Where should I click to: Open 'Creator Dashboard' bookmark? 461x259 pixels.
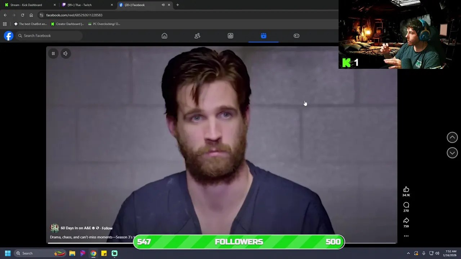pos(67,24)
